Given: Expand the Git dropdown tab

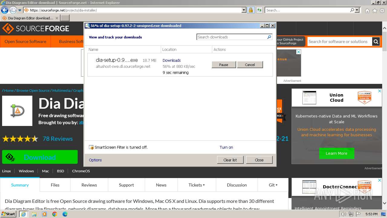Looking at the screenshot, I should (x=273, y=185).
